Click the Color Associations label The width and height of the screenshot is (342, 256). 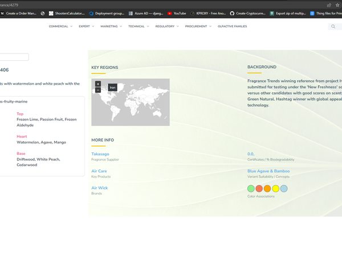point(261,196)
